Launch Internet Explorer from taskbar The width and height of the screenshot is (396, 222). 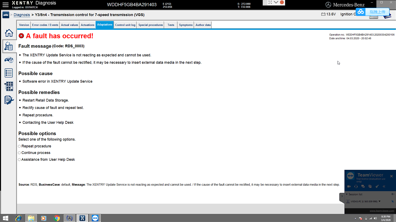click(19, 218)
